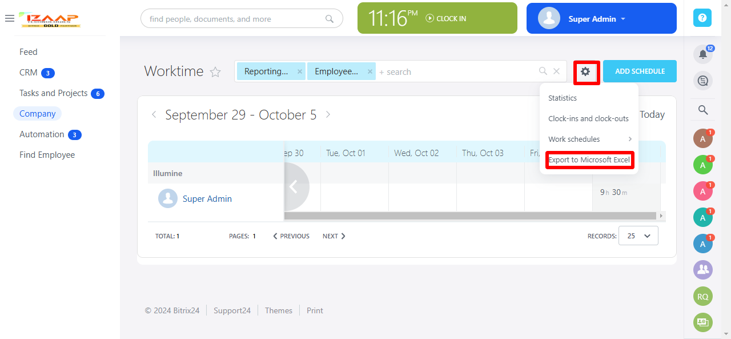Click the horizontal scrollbar of timetable
The height and width of the screenshot is (339, 731).
(469, 216)
